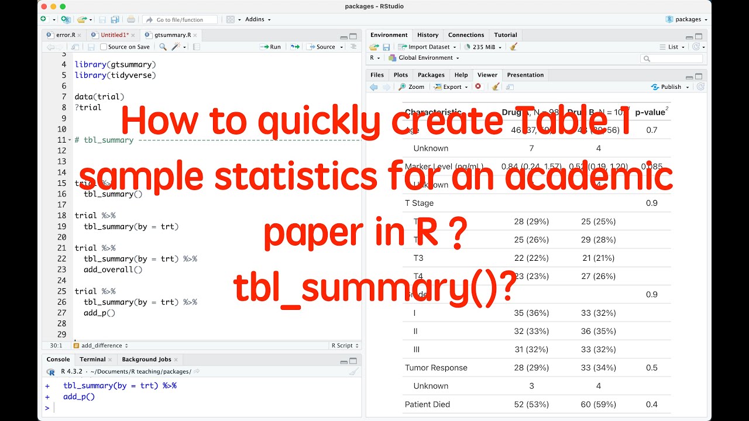Click the editor save document icon

(91, 47)
